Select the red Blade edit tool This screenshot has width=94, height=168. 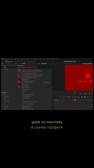tap(60, 97)
